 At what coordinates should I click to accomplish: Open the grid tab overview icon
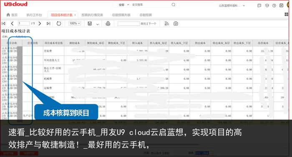(287, 14)
